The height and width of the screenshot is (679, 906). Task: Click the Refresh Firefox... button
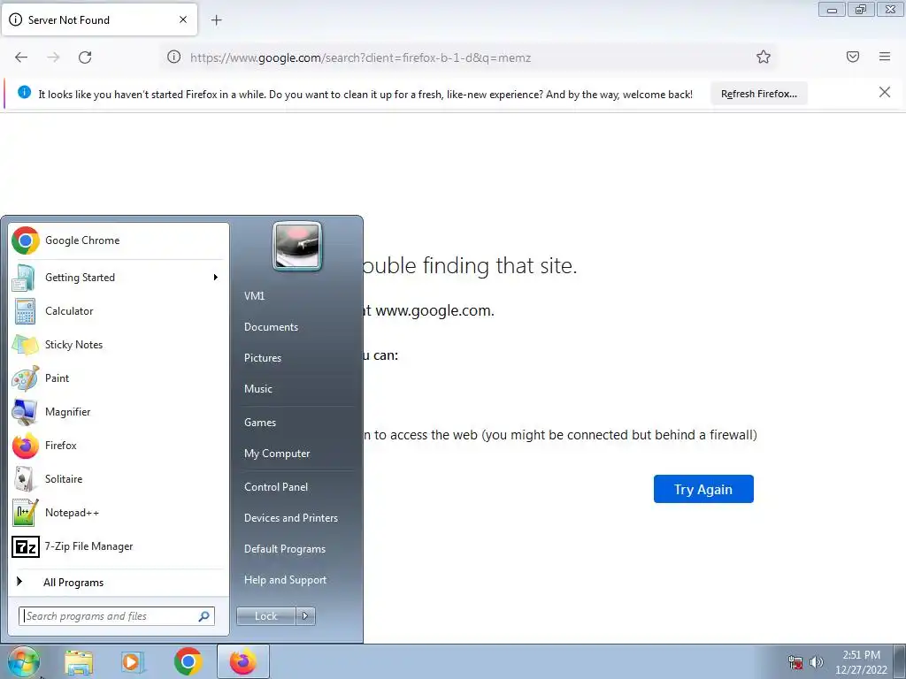[758, 94]
